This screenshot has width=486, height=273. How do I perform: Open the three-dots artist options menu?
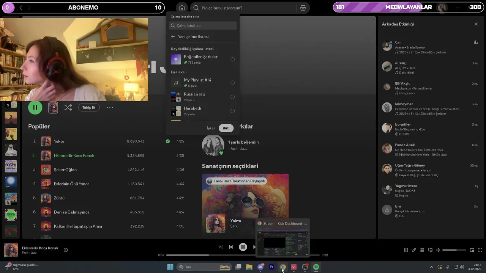pyautogui.click(x=110, y=107)
